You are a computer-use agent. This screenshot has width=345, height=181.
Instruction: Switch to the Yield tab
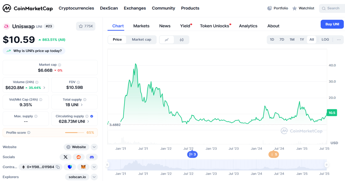point(185,26)
